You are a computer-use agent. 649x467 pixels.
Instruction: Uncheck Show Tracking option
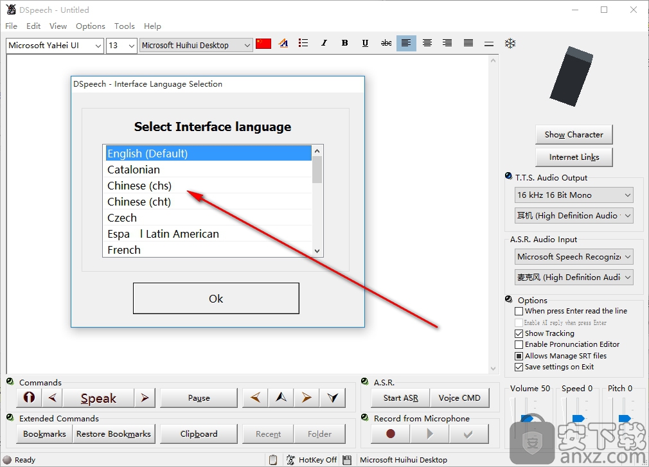(x=519, y=333)
